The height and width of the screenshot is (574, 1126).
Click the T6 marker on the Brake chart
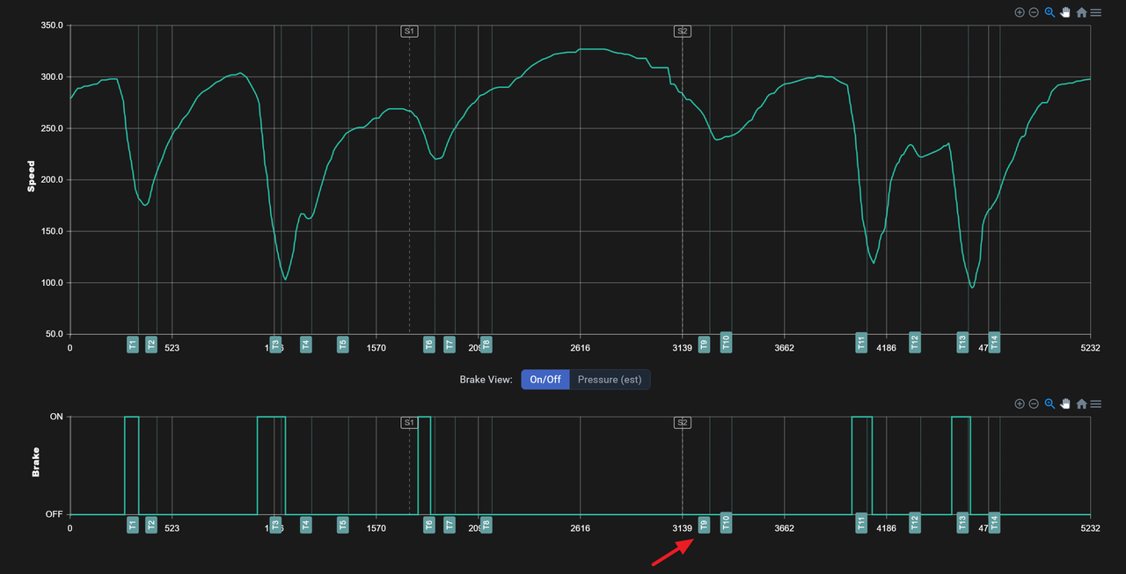429,525
